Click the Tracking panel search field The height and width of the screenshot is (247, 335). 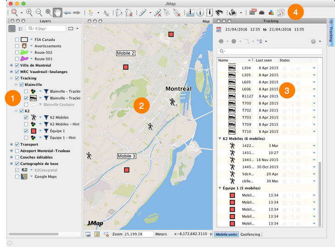(270, 51)
